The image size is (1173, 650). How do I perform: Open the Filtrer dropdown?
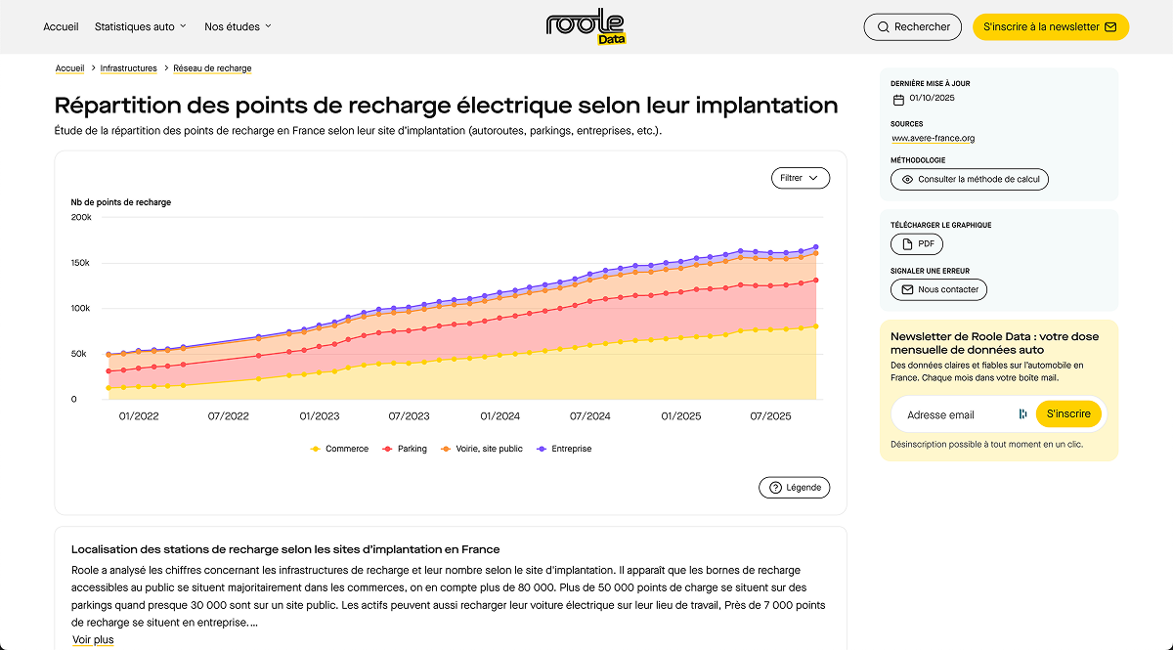(800, 178)
